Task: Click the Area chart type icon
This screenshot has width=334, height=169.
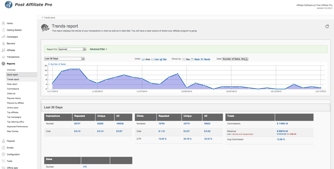Action: [143, 59]
